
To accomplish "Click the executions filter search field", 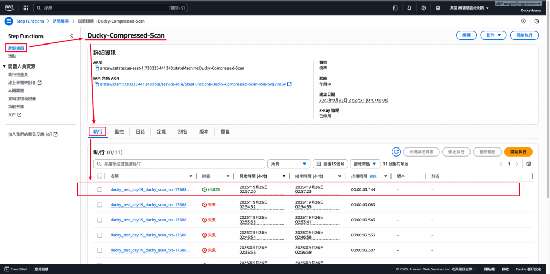I will pos(179,164).
